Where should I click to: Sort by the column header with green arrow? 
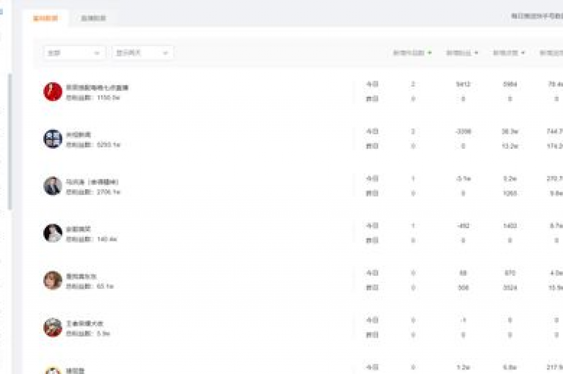click(x=412, y=53)
